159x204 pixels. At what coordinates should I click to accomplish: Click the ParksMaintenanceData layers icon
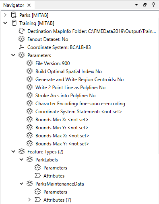[x=30, y=184]
